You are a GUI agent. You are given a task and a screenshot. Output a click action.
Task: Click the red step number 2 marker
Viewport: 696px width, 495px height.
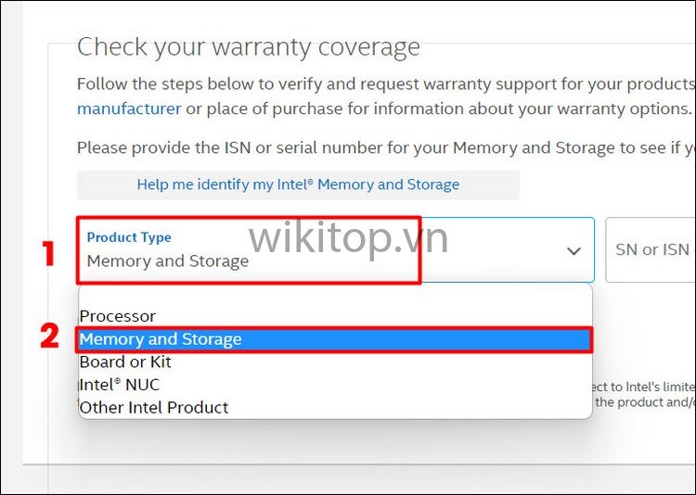tap(51, 336)
